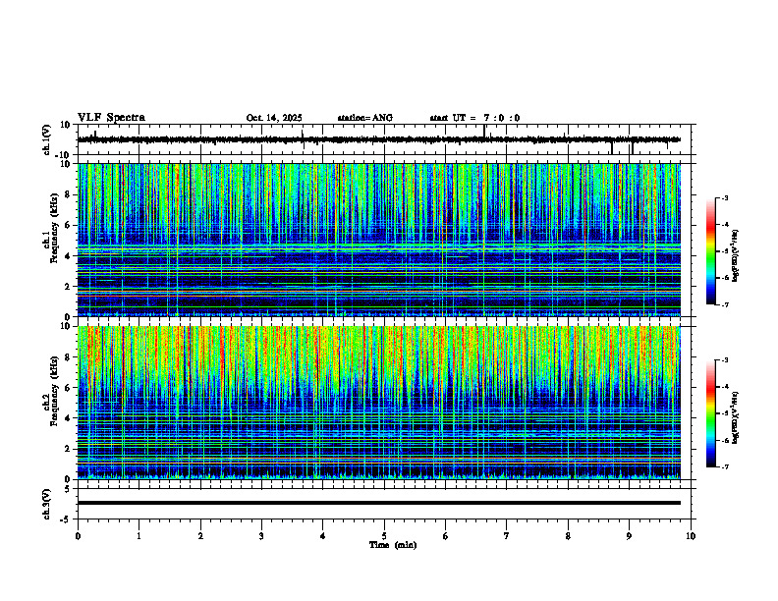778x601 pixels.
Task: Click inside the ch.1 frequency spectrogram
Action: (x=379, y=240)
